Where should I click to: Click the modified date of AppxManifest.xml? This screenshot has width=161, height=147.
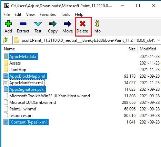150,83
